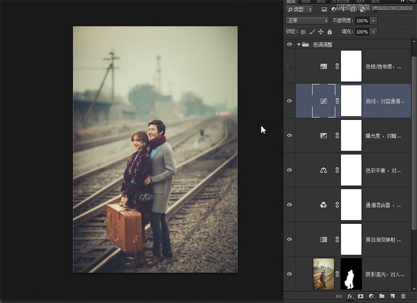Image resolution: width=417 pixels, height=303 pixels.
Task: Hide the 阴影高光 layer via its eye
Action: pos(289,274)
